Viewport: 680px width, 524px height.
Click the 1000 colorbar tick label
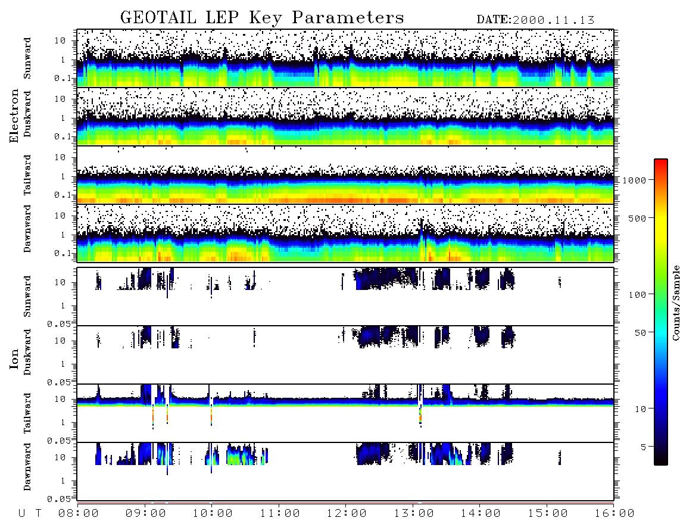[x=634, y=180]
